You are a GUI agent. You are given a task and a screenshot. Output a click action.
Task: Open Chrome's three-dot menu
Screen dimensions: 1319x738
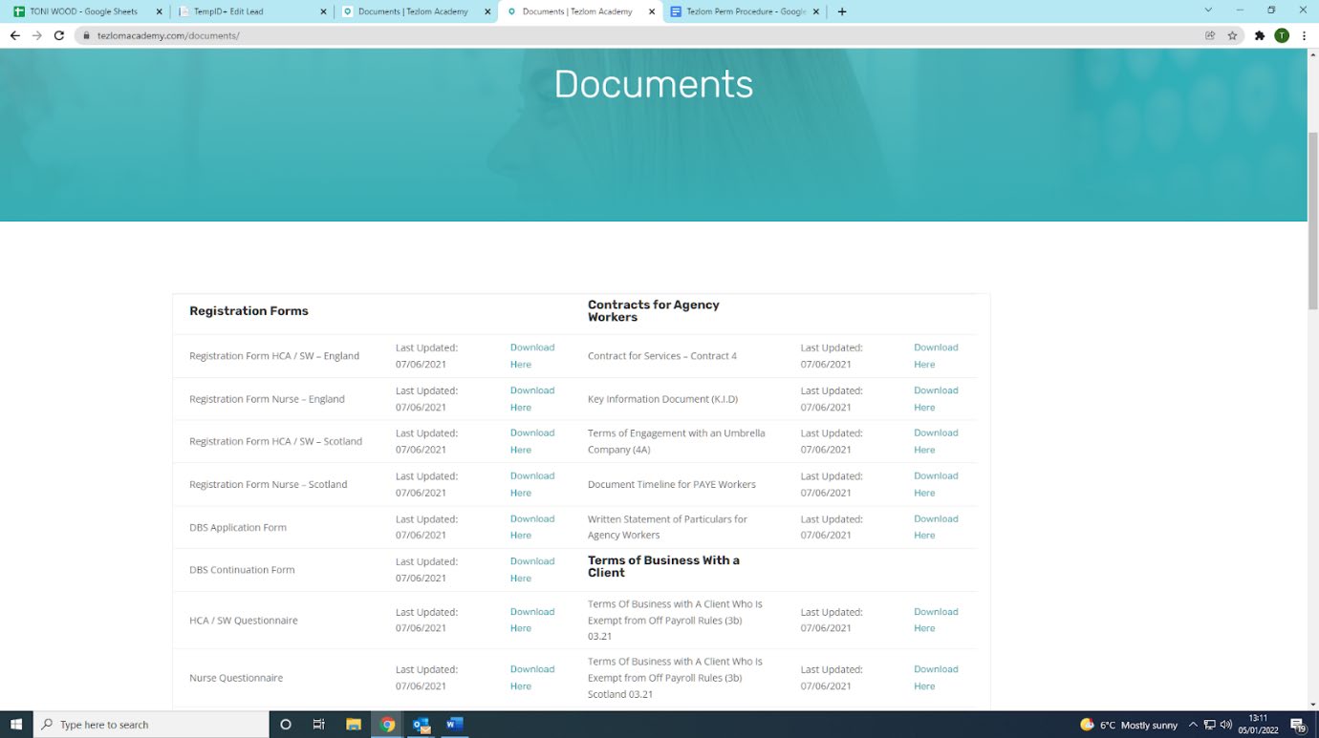pyautogui.click(x=1304, y=35)
